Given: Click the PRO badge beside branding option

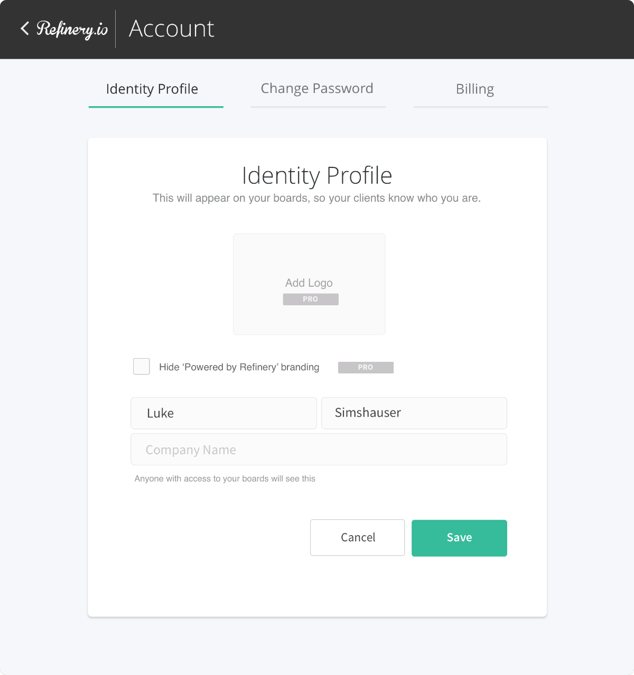Looking at the screenshot, I should pyautogui.click(x=366, y=368).
